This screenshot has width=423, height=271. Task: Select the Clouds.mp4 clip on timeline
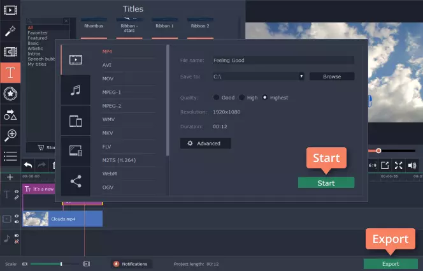[x=62, y=219]
